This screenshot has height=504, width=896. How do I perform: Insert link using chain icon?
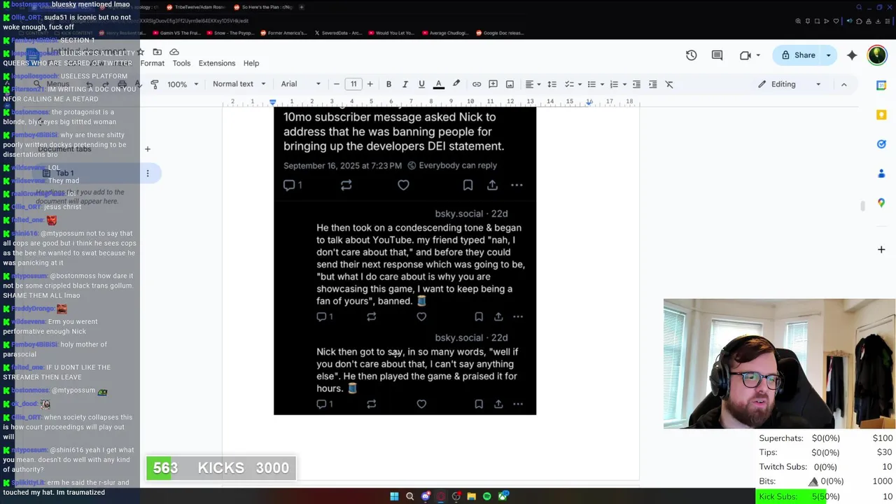click(x=477, y=84)
